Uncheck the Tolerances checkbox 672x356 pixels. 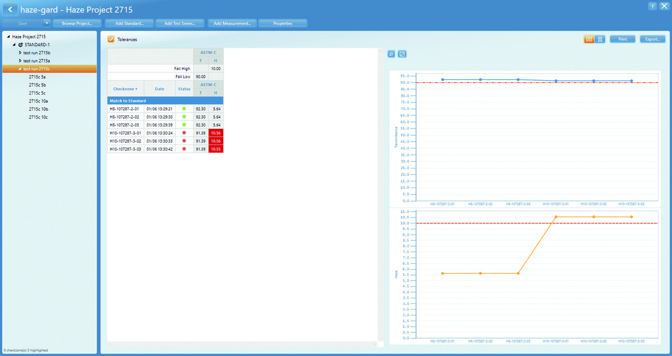point(111,39)
